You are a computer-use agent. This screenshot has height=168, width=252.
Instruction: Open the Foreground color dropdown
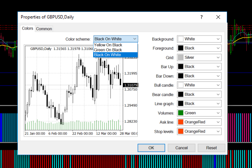(x=199, y=48)
